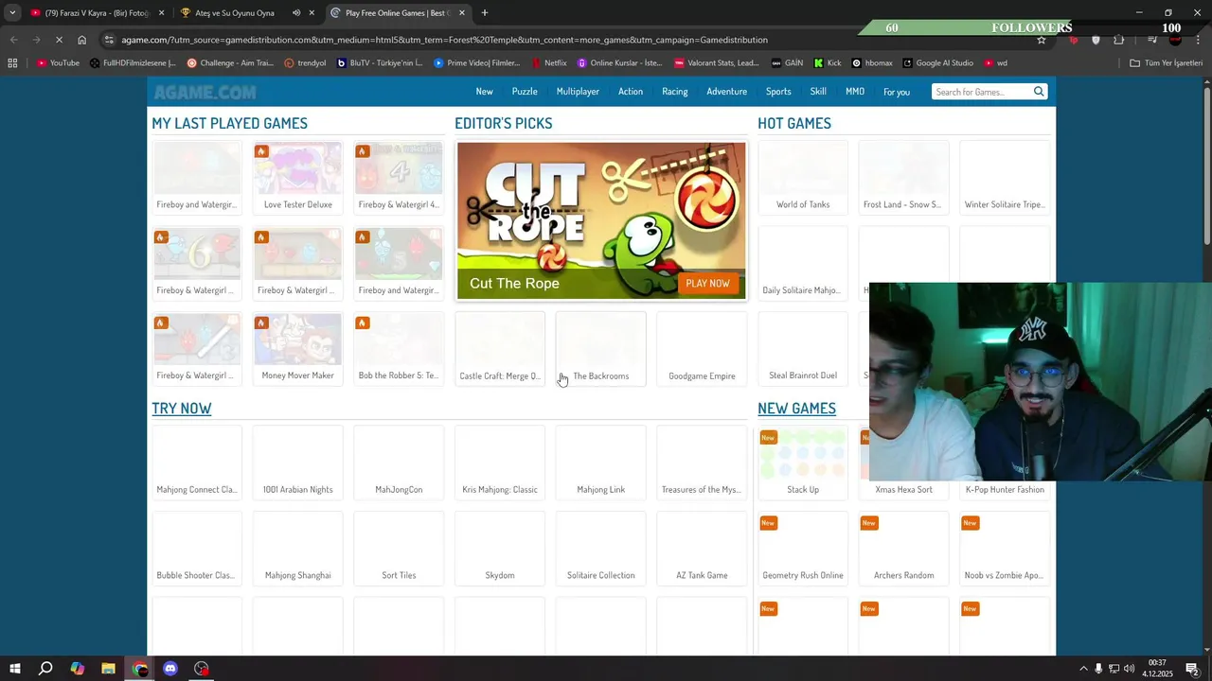Image resolution: width=1212 pixels, height=681 pixels.
Task: Open the Bob the Robber 5 game
Action: [x=399, y=349]
